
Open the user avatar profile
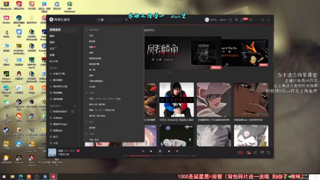(x=207, y=20)
